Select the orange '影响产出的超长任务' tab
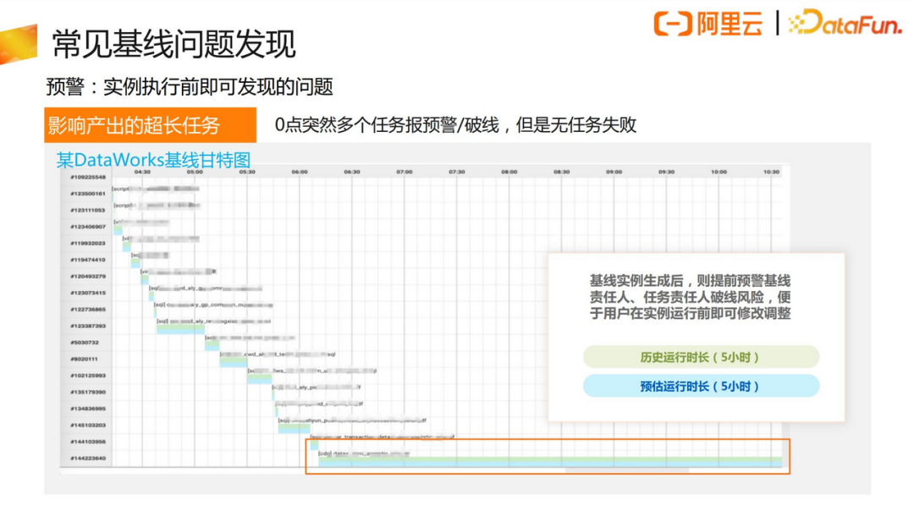Screen dimensions: 914x505 (151, 126)
